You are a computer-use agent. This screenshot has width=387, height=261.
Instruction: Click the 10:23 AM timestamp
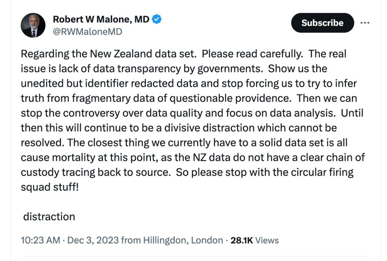[x=40, y=240]
